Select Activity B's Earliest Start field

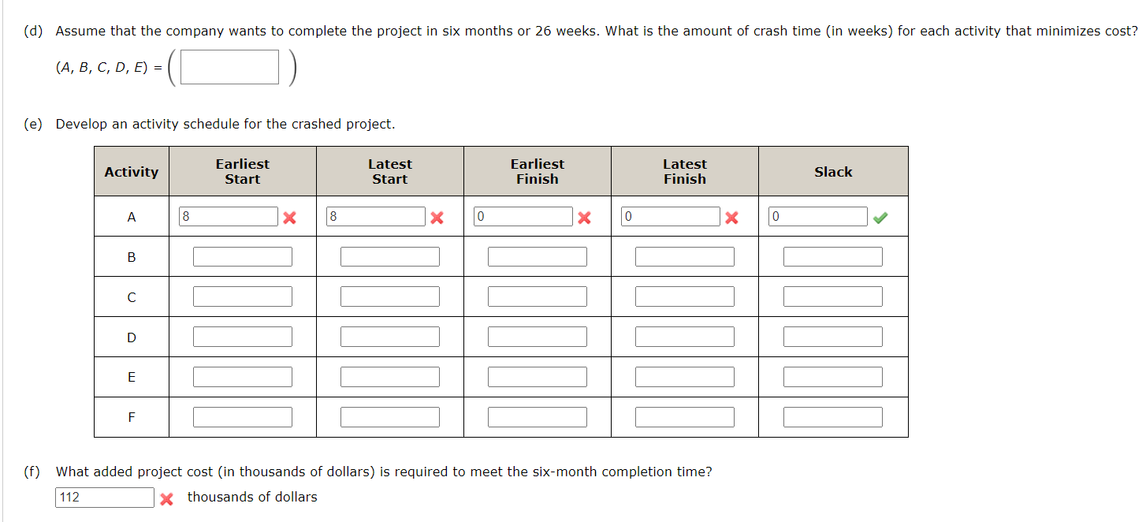(242, 255)
